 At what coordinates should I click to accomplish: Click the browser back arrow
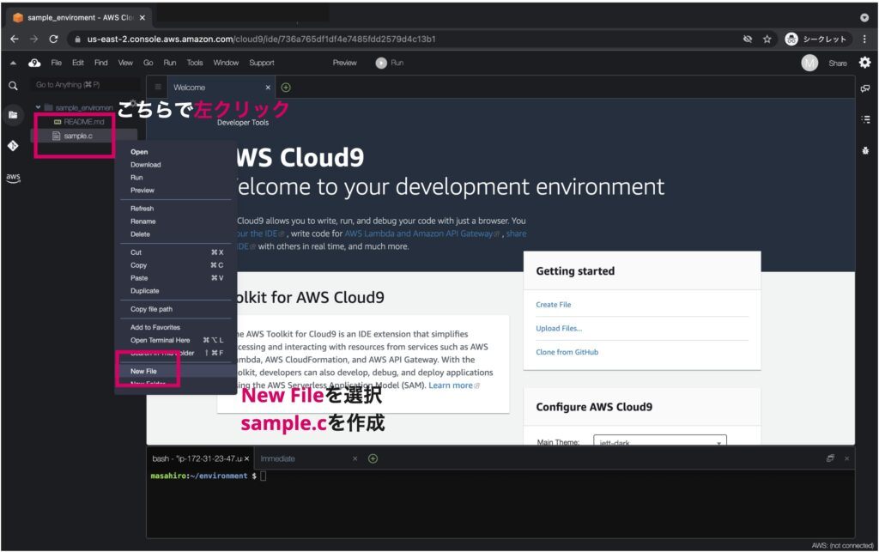click(15, 39)
